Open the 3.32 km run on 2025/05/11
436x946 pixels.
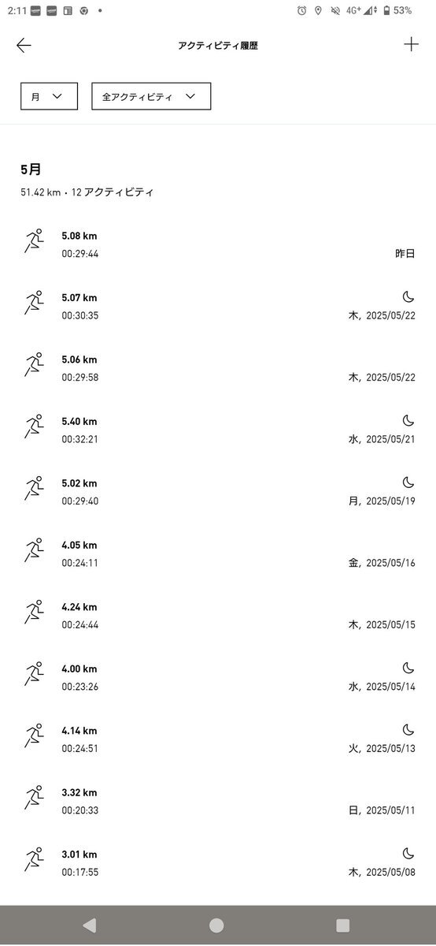click(218, 801)
